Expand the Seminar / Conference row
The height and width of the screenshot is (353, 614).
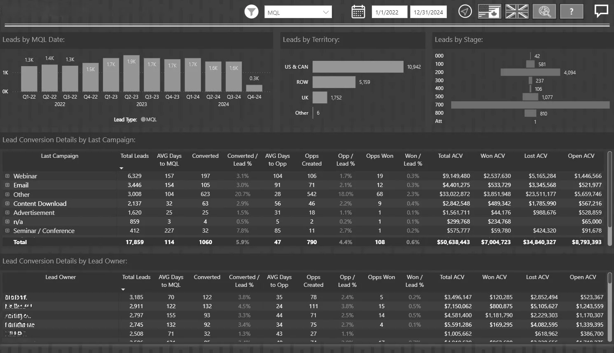pyautogui.click(x=7, y=231)
